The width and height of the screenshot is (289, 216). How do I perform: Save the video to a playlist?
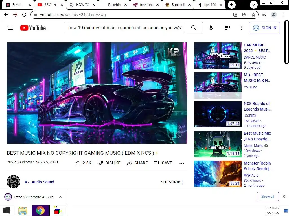tap(163, 163)
